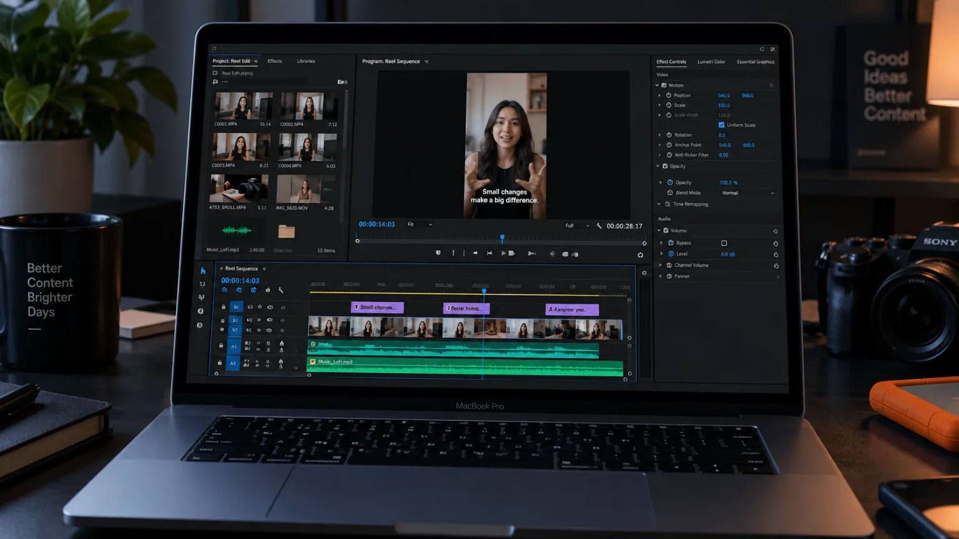Viewport: 959px width, 539px height.
Task: Toggle the V1 track target button
Action: pos(235,330)
